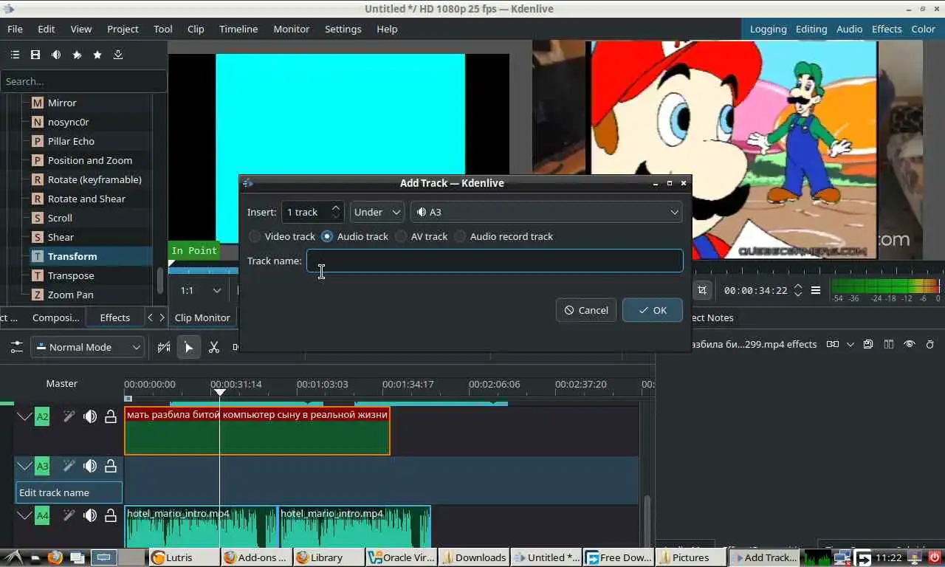Select Video track radio button
945x567 pixels.
(x=255, y=236)
